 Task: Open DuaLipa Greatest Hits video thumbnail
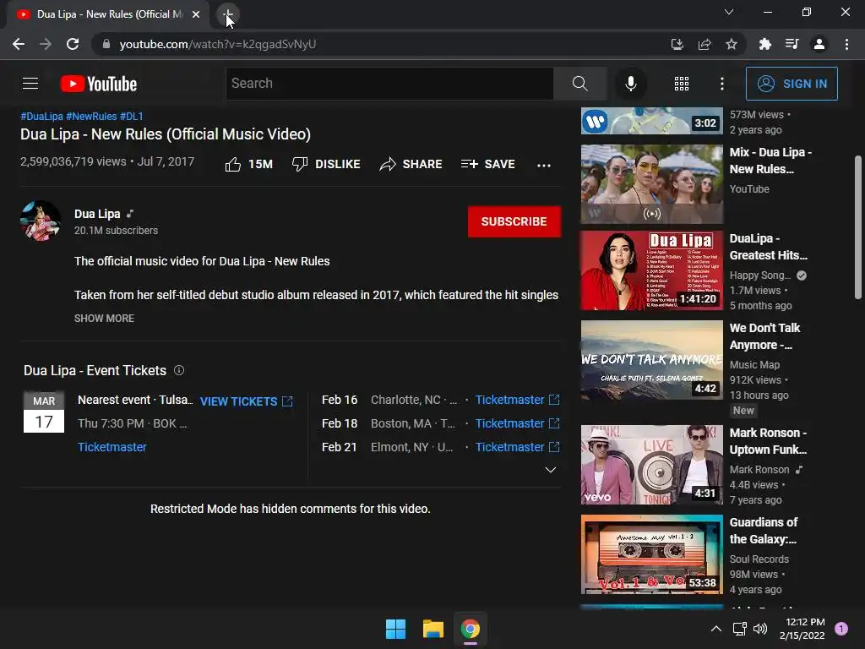[x=651, y=270]
